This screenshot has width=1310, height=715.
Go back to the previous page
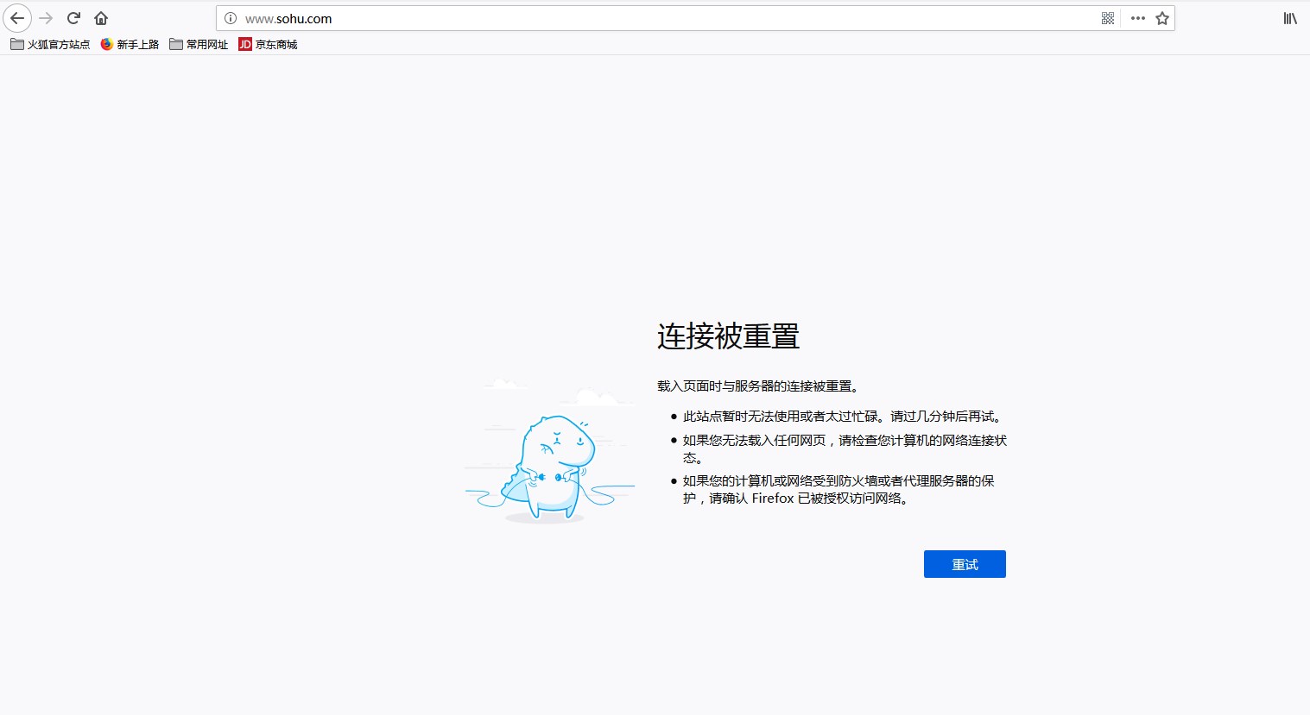[x=17, y=18]
